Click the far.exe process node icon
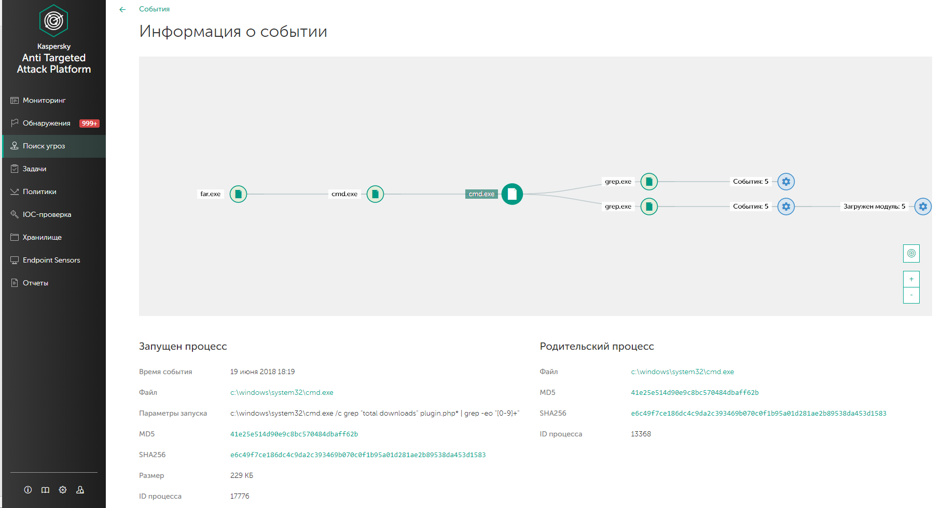This screenshot has height=508, width=942. (x=238, y=194)
